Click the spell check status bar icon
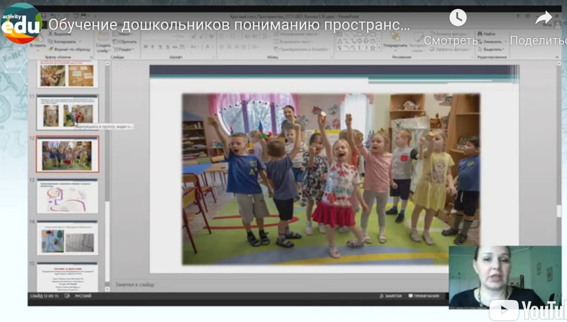The image size is (567, 322). pos(67,296)
